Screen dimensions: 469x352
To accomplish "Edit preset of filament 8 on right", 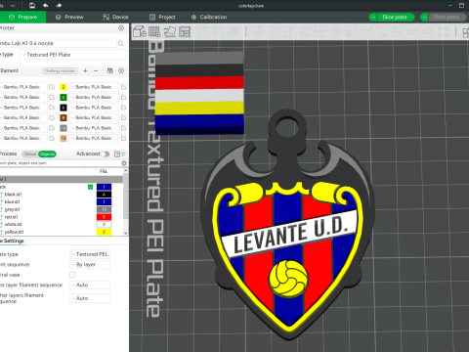I will pyautogui.click(x=123, y=117).
